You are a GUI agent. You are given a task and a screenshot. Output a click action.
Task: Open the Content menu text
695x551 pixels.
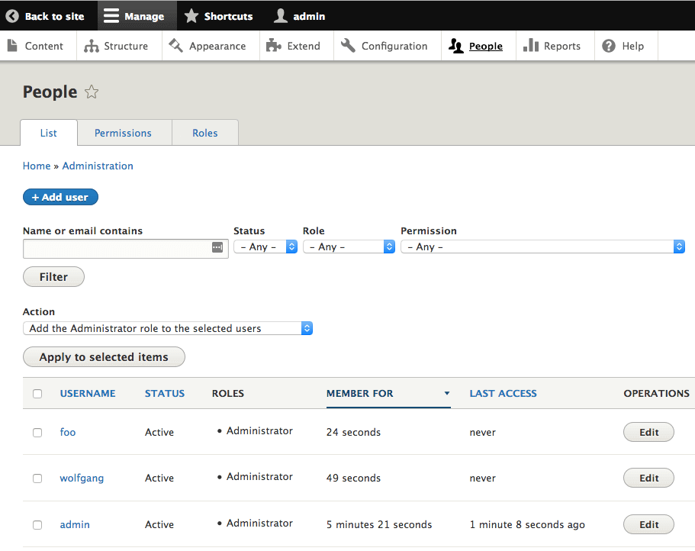44,46
